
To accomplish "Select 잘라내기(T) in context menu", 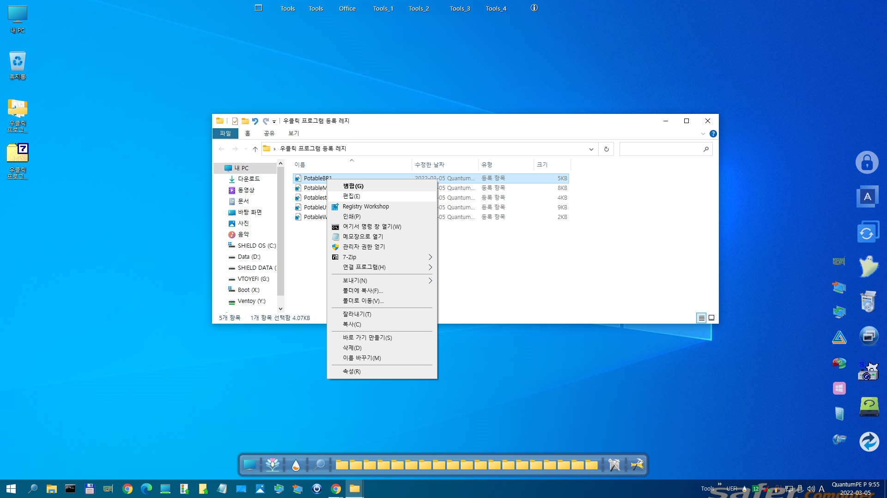I will pyautogui.click(x=382, y=314).
